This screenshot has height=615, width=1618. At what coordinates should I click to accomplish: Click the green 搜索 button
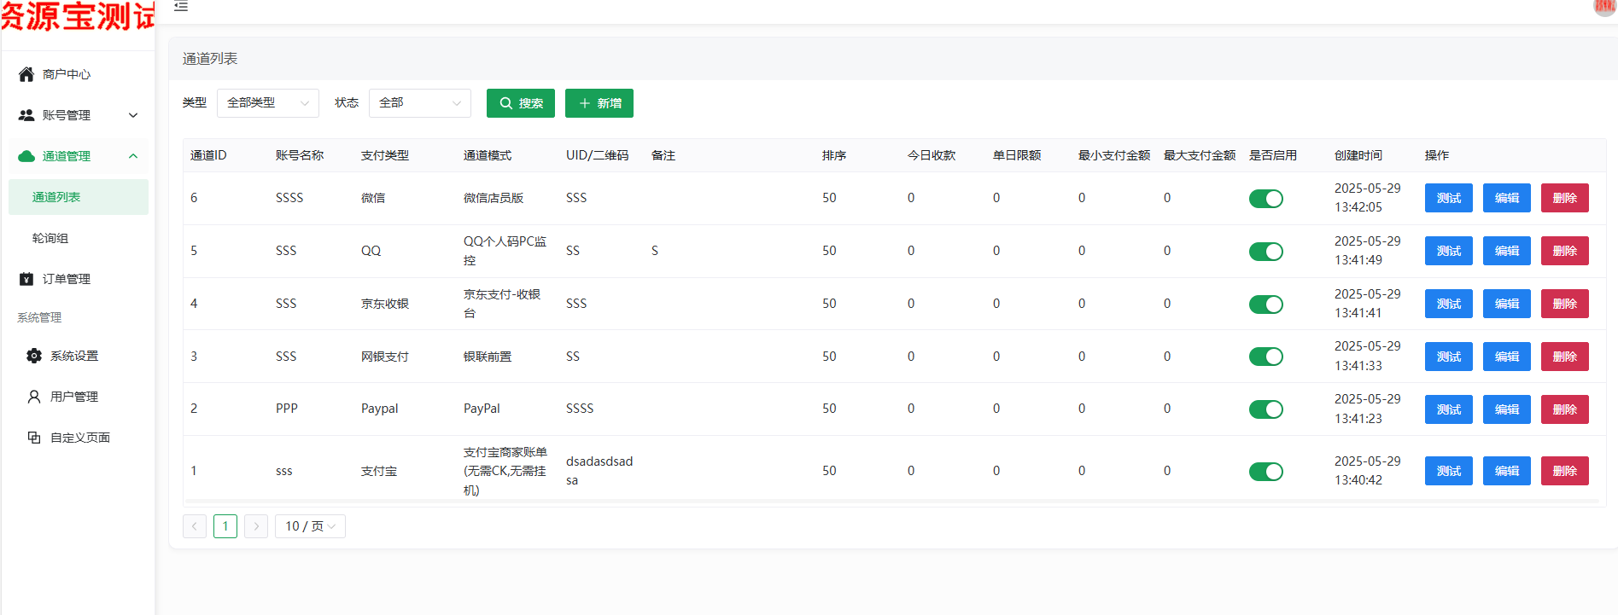[521, 103]
